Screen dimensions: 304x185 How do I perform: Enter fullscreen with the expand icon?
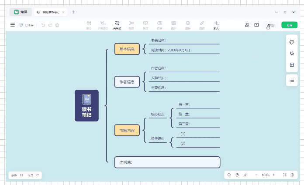(285, 175)
